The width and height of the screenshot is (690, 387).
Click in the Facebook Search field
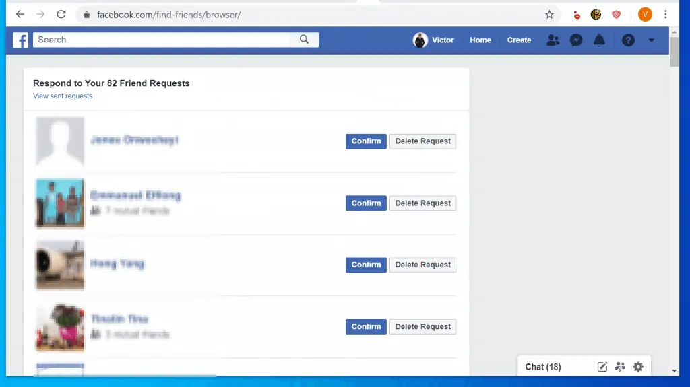click(x=162, y=40)
